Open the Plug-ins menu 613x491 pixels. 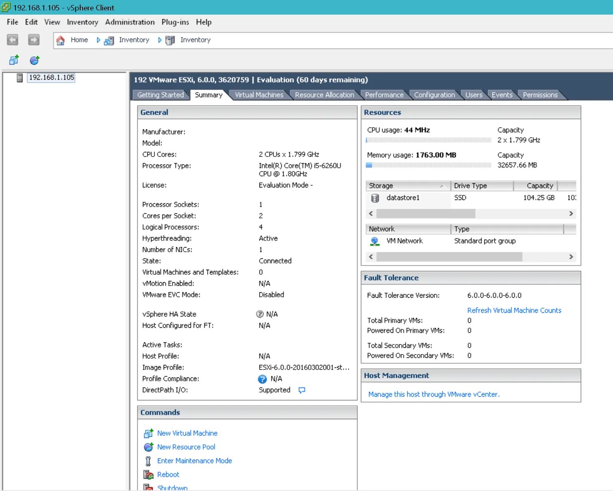[175, 22]
